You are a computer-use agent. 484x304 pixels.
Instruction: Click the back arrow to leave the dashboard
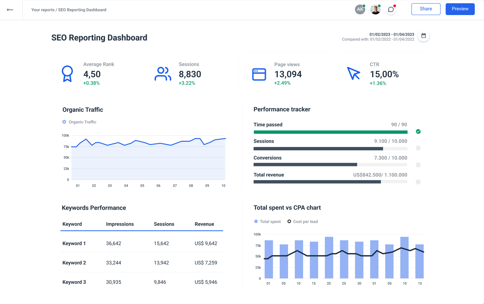point(10,10)
